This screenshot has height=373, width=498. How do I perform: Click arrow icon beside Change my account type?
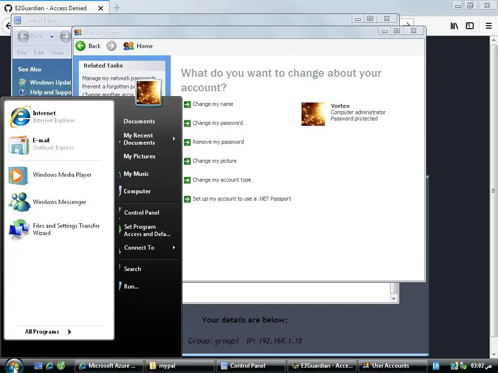pos(187,180)
